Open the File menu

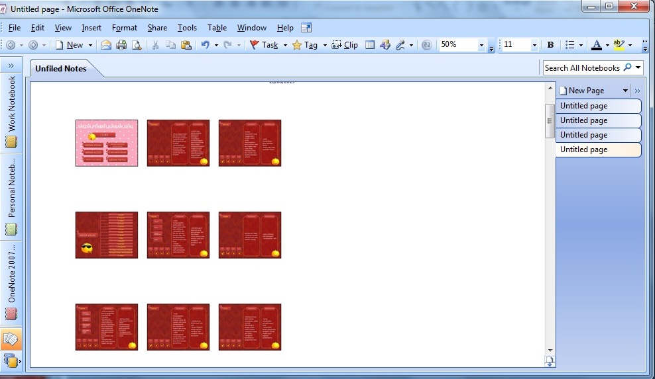14,28
